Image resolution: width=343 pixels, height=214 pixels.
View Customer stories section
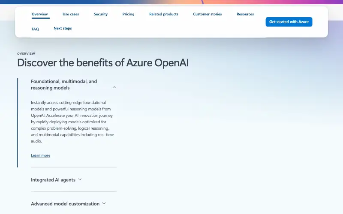coord(208,14)
